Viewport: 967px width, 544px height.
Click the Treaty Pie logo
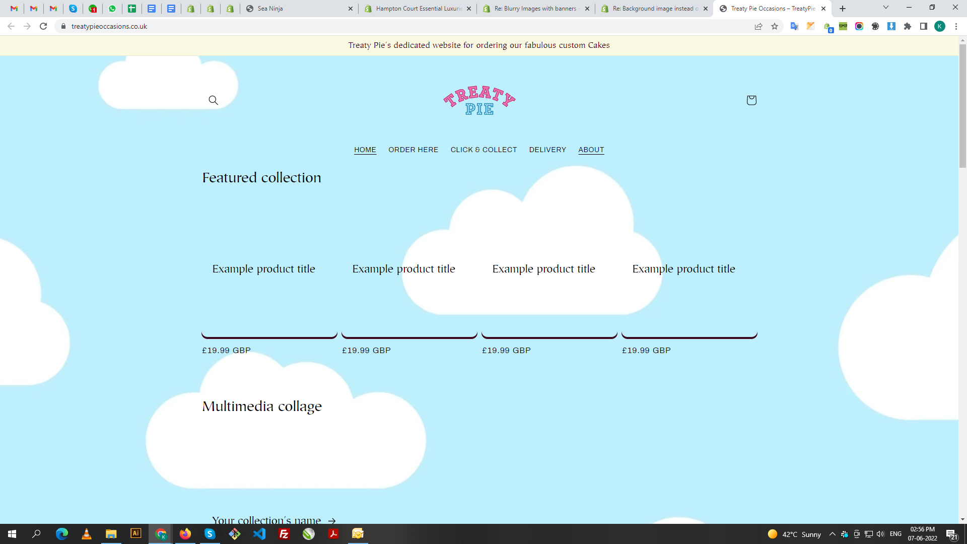point(479,100)
